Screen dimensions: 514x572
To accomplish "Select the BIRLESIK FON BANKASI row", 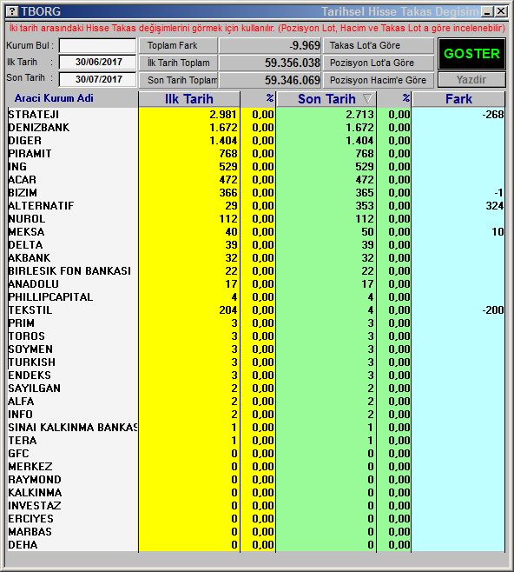I will click(256, 271).
